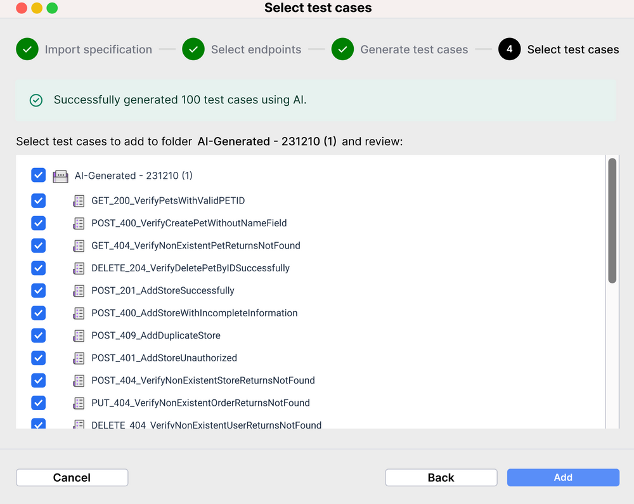The height and width of the screenshot is (504, 634).
Task: Click the success checkmark in the green banner
Action: (36, 100)
